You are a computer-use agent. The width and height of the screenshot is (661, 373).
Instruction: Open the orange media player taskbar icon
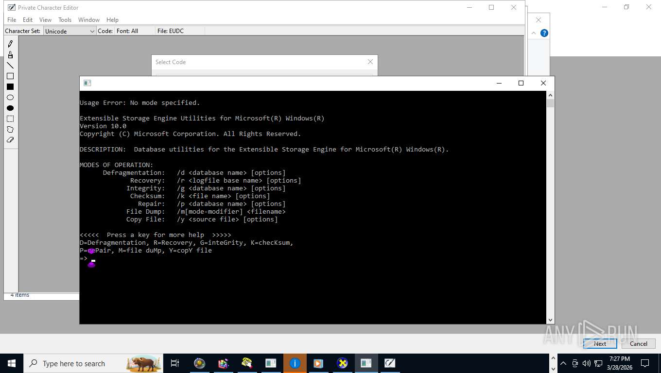(318, 363)
